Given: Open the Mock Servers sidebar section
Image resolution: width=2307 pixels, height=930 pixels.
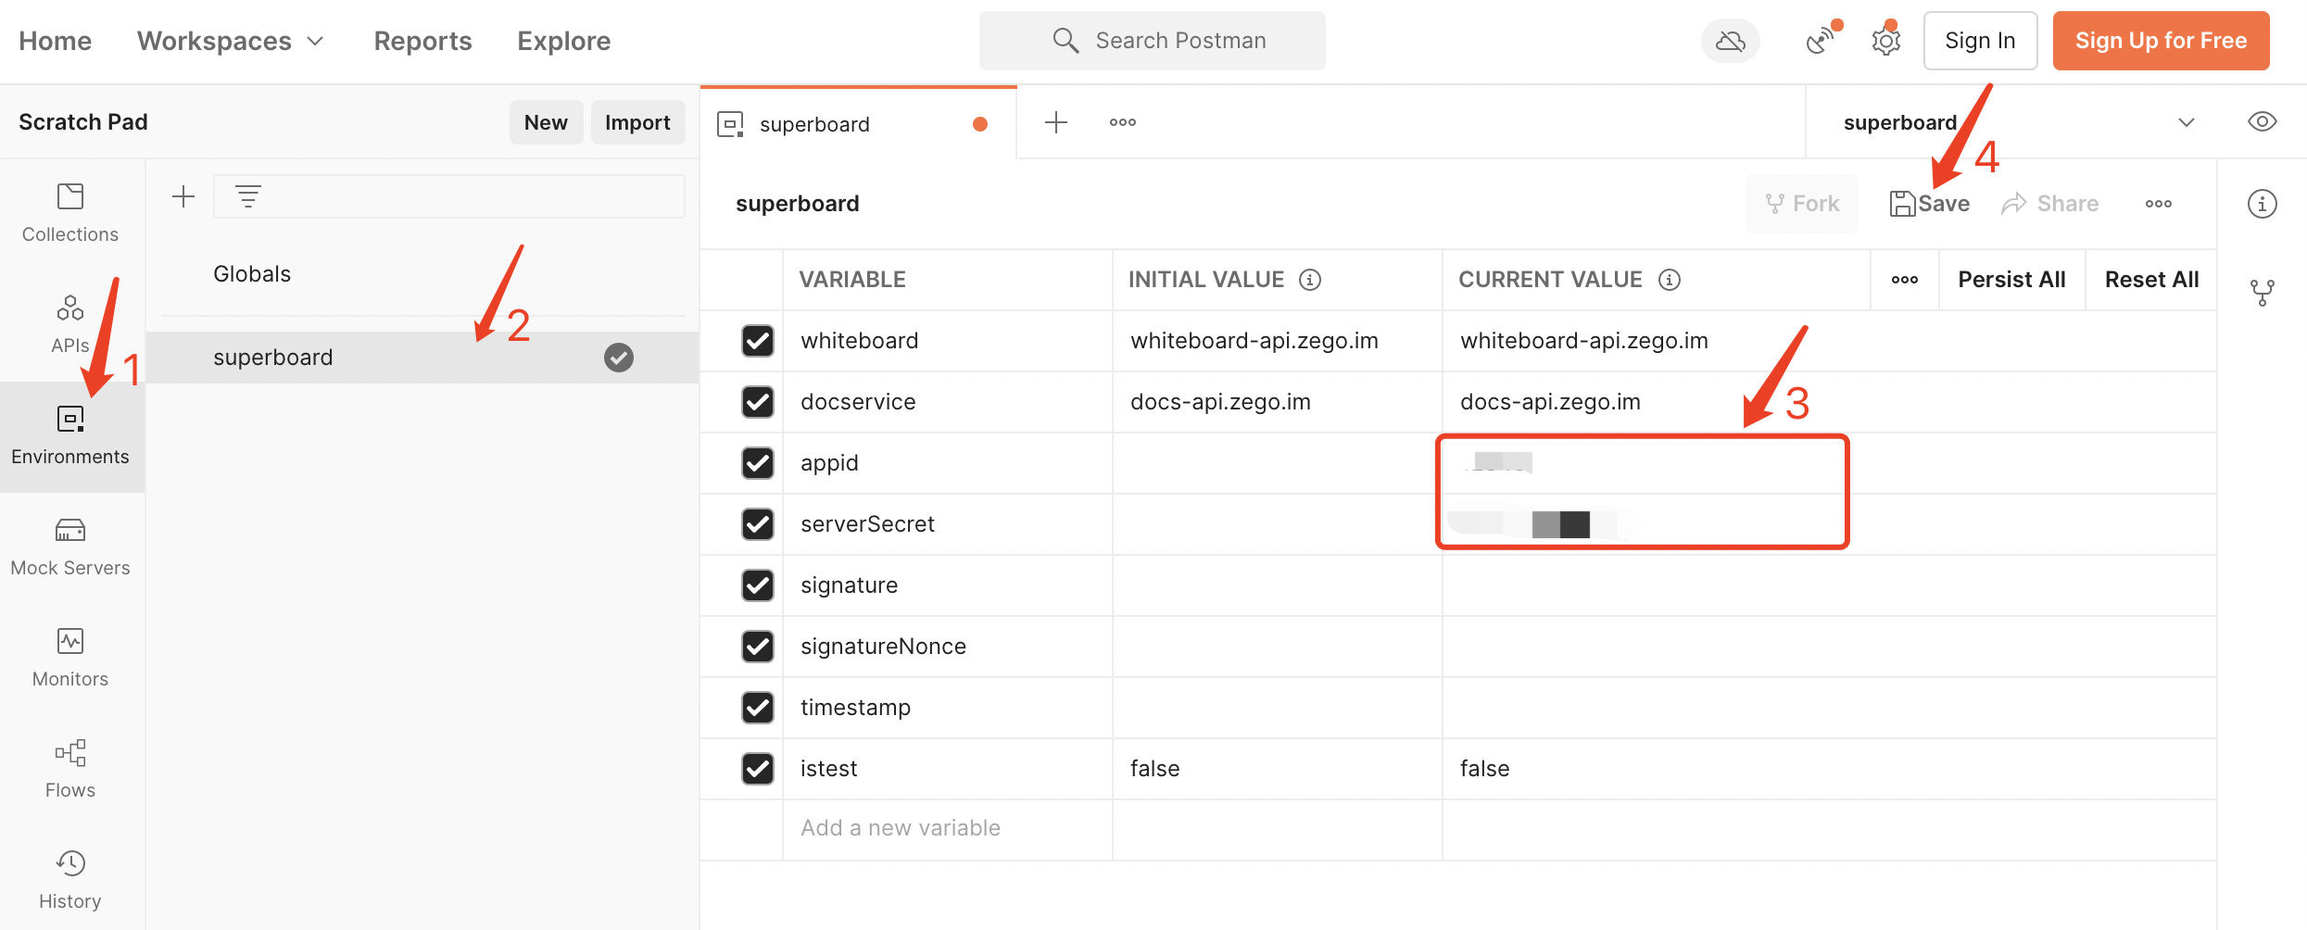Looking at the screenshot, I should [70, 547].
